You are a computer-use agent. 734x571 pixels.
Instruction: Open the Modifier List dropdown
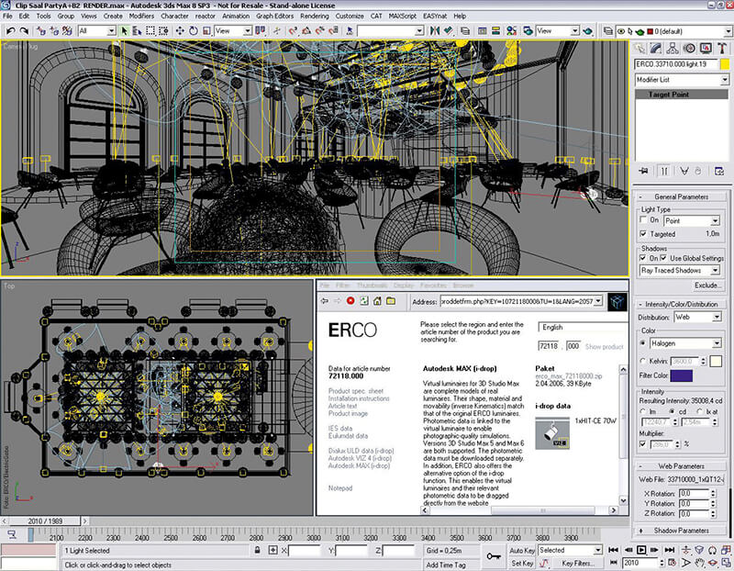[x=682, y=80]
